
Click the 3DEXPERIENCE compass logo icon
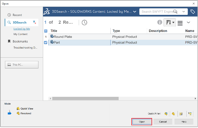pyautogui.click(x=46, y=12)
